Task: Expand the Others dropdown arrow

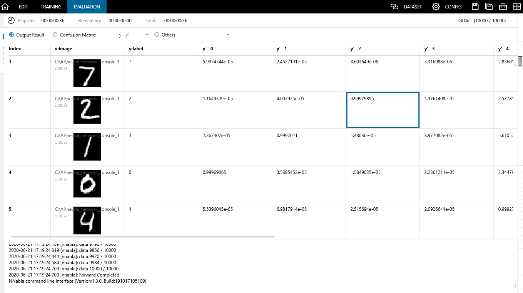Action: click(x=228, y=35)
